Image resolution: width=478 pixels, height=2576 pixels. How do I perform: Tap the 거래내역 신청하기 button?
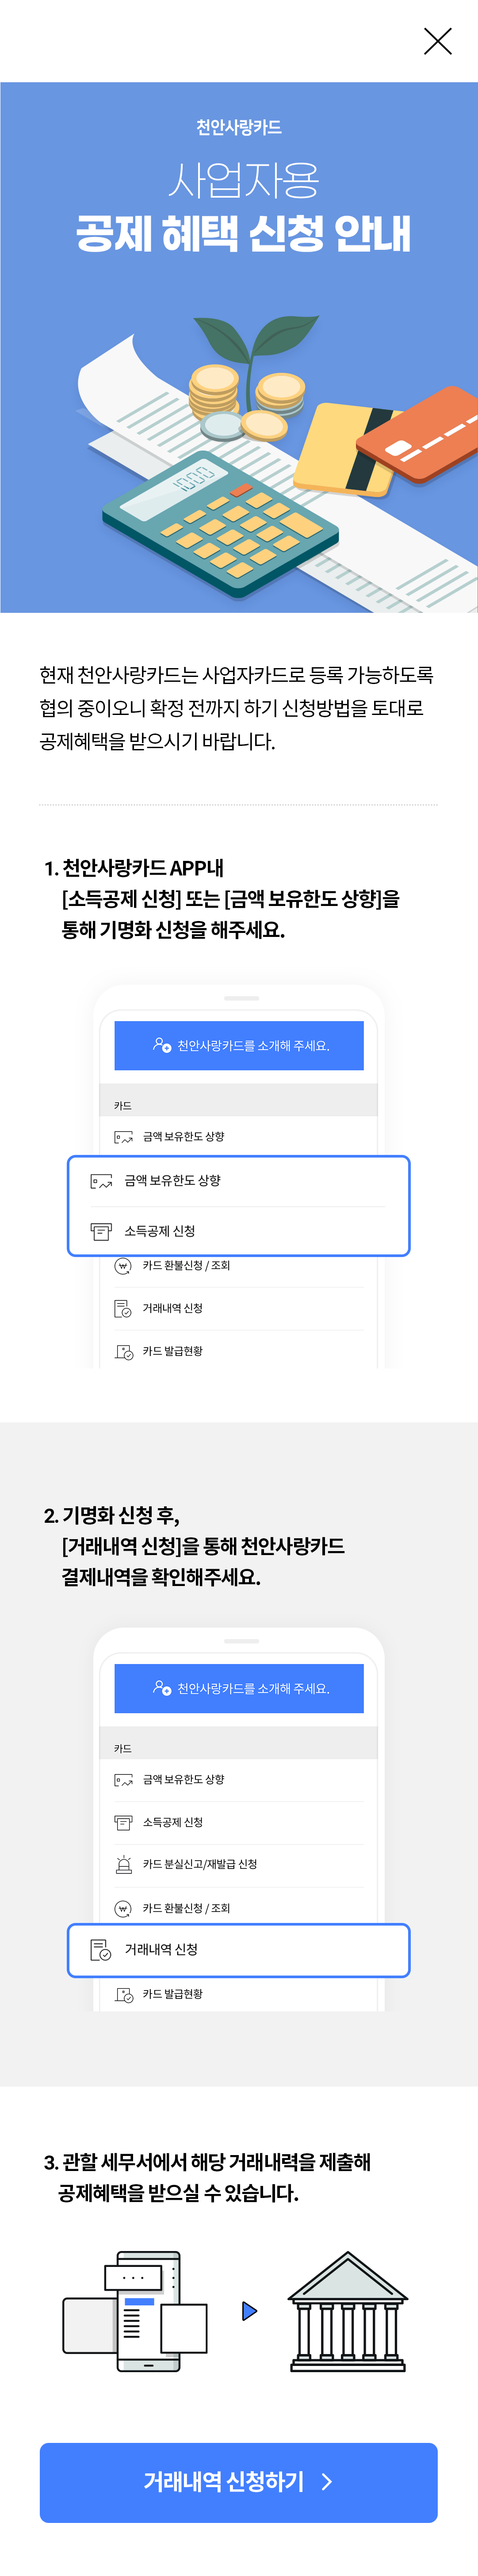click(239, 2481)
